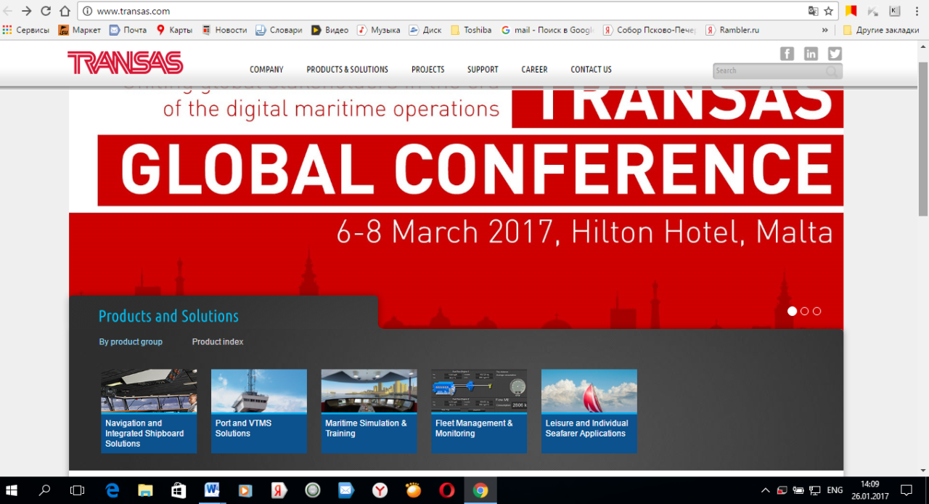Viewport: 929px width, 504px height.
Task: Select the first carousel slide dot
Action: coord(792,311)
